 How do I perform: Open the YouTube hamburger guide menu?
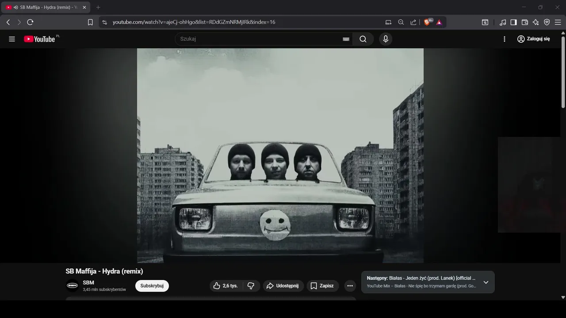pos(12,39)
